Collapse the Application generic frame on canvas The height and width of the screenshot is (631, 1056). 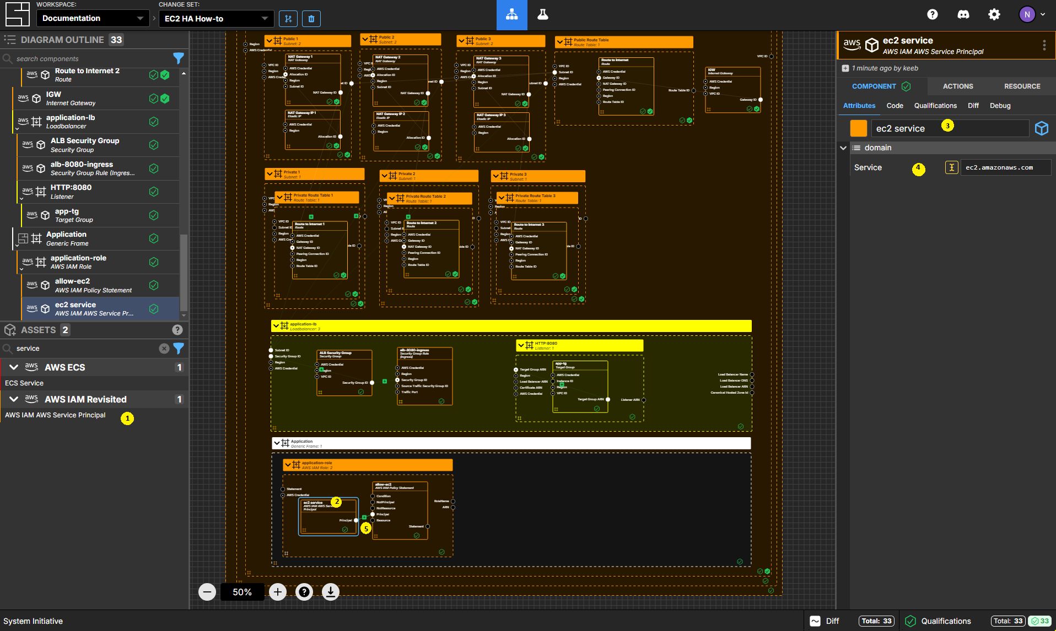point(277,443)
